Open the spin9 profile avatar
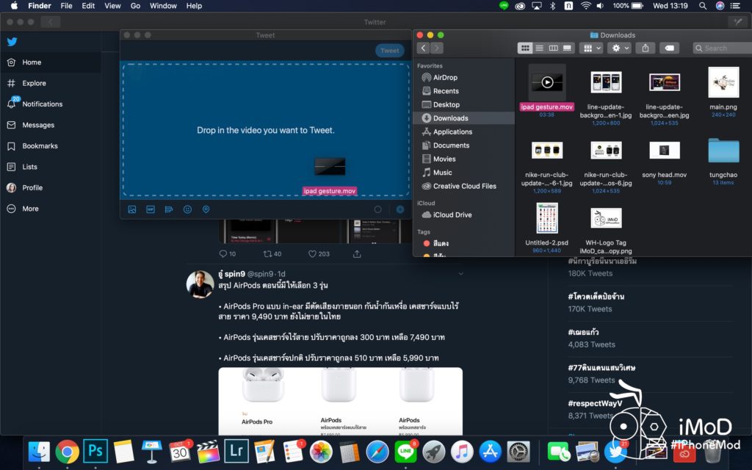The width and height of the screenshot is (752, 470). click(x=200, y=284)
